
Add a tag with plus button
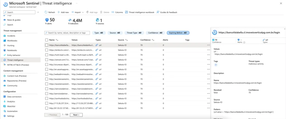coord(216,65)
